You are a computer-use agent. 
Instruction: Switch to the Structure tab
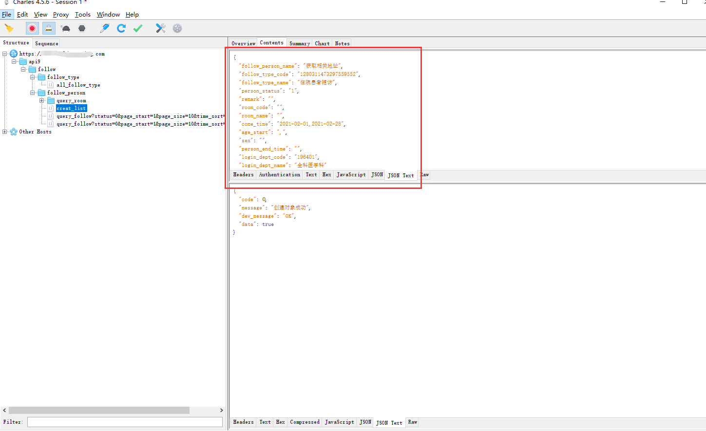click(16, 43)
